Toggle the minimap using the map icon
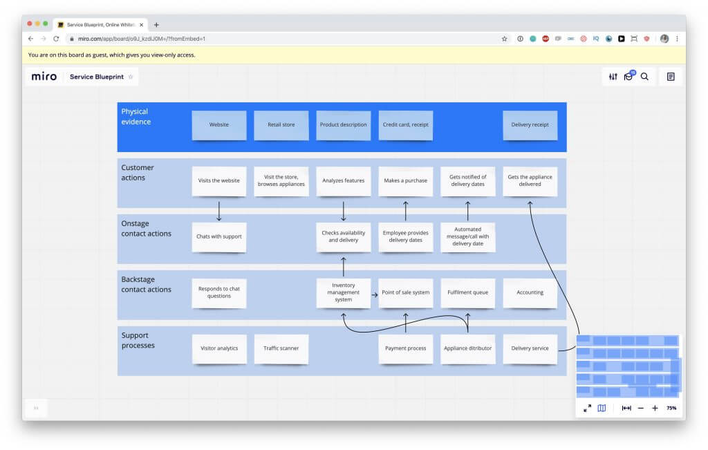708x450 pixels. [x=602, y=409]
